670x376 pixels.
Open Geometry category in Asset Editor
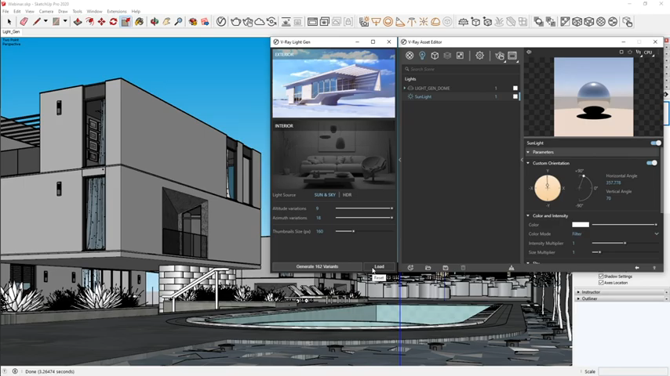click(435, 56)
